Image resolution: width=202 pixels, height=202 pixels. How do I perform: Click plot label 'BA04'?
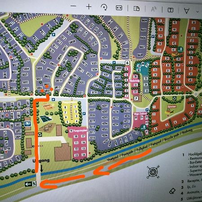click(144, 20)
